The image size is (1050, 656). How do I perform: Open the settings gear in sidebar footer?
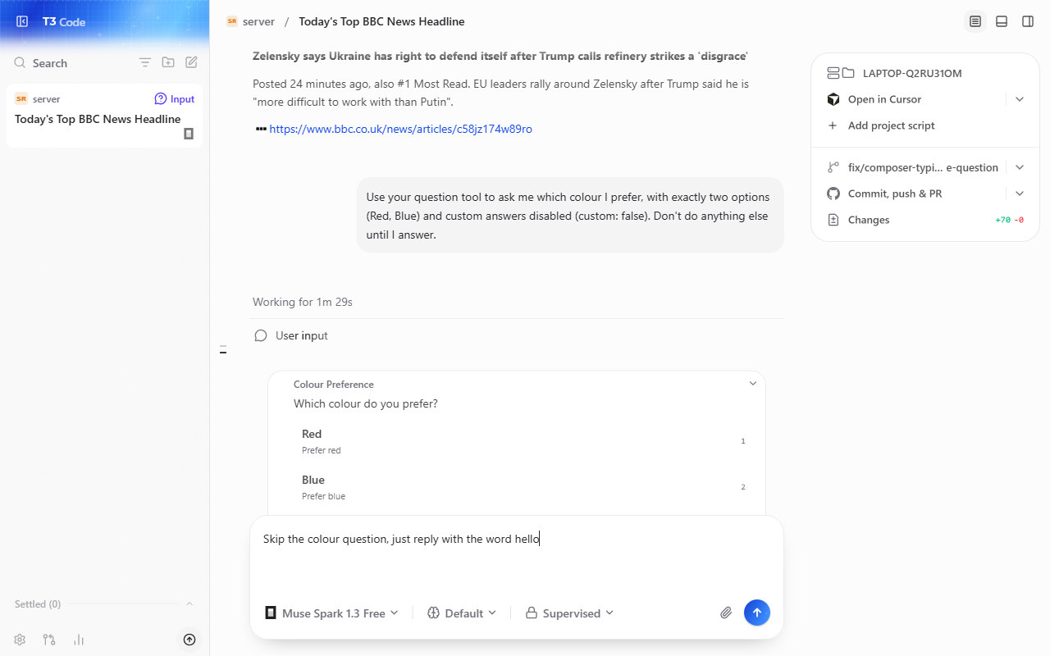point(20,640)
